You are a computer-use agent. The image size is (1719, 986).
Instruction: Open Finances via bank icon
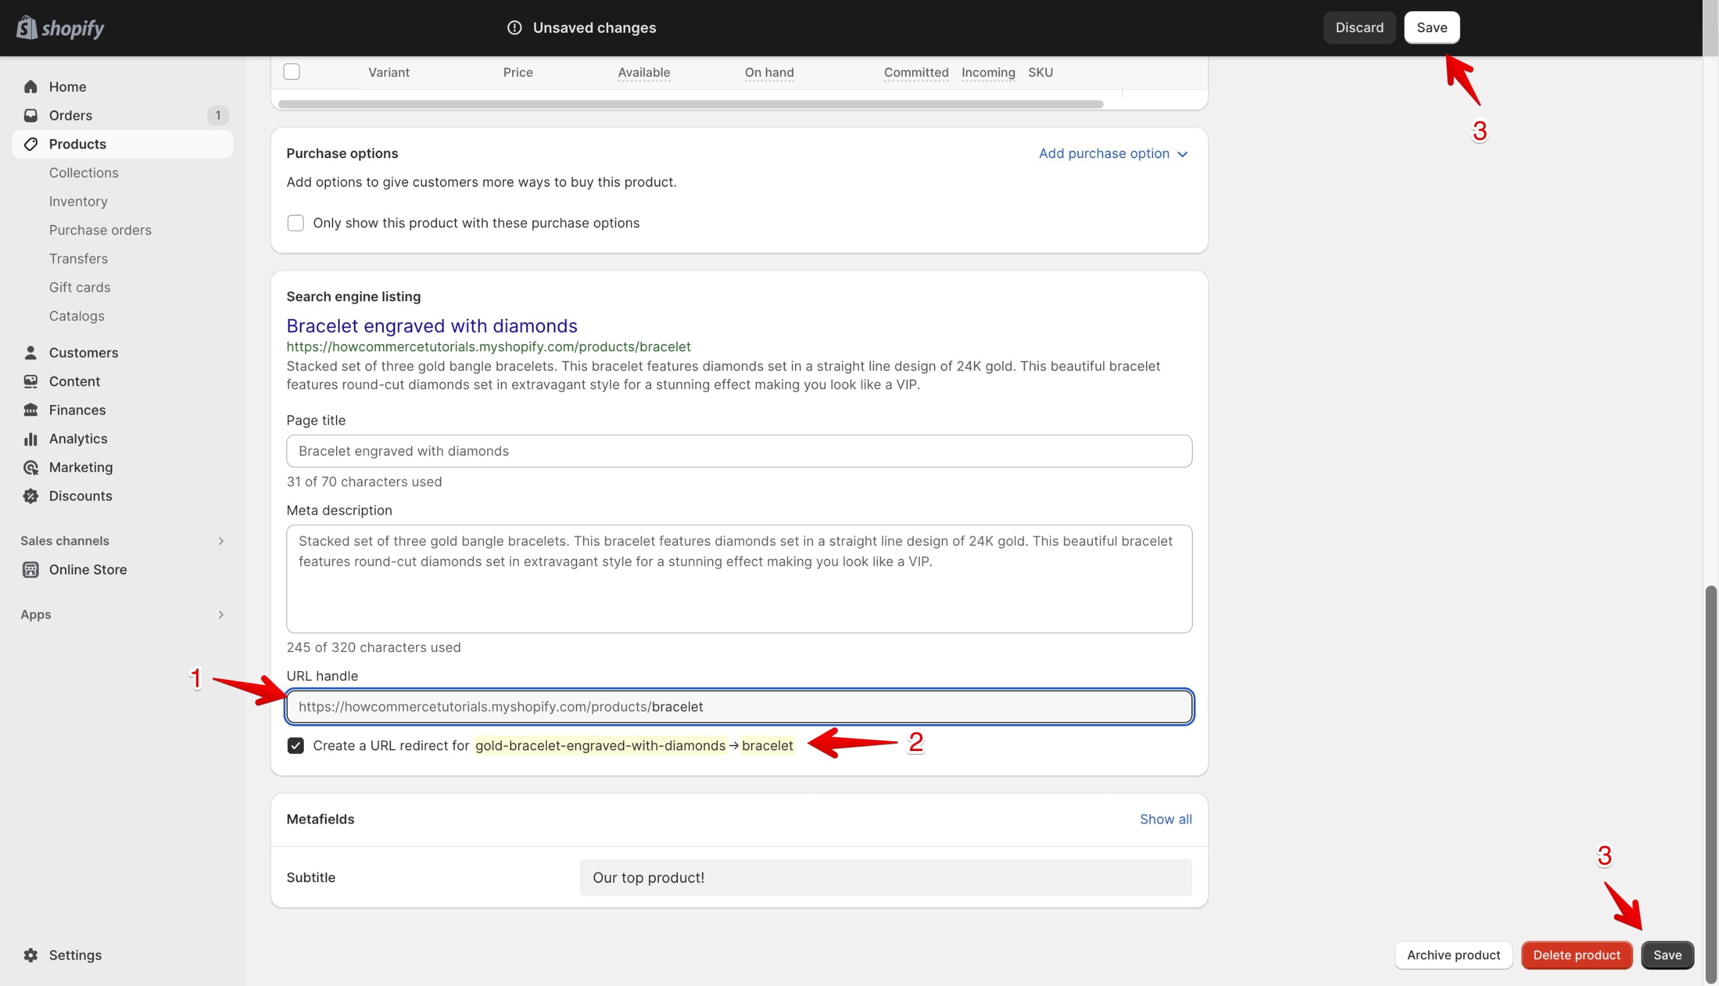pyautogui.click(x=30, y=409)
